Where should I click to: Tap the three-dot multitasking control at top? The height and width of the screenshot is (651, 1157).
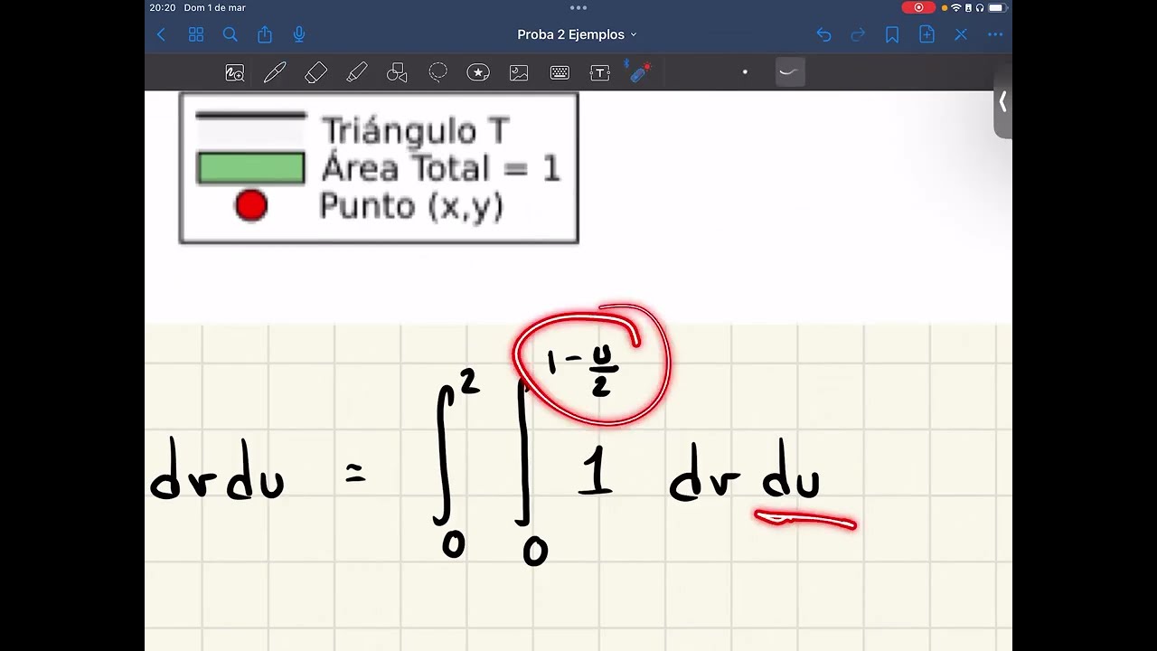578,7
